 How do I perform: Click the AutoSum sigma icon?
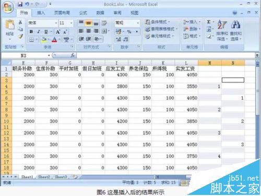point(209,22)
